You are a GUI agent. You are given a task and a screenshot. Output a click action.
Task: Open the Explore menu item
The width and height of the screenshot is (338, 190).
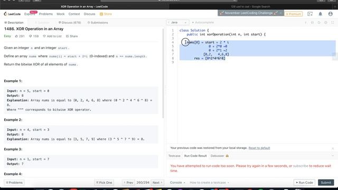point(30,14)
